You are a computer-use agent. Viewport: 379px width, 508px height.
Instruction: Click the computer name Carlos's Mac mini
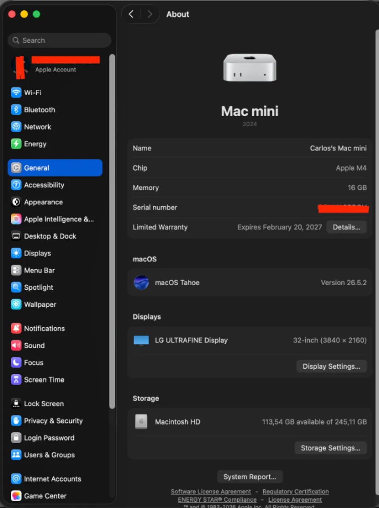(338, 148)
